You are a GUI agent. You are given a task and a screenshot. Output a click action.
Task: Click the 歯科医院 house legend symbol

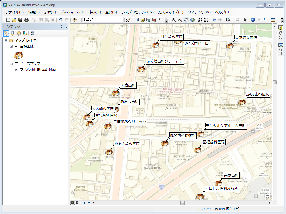[x=18, y=55]
